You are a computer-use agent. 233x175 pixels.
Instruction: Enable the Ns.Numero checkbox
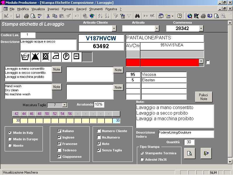click(x=99, y=137)
